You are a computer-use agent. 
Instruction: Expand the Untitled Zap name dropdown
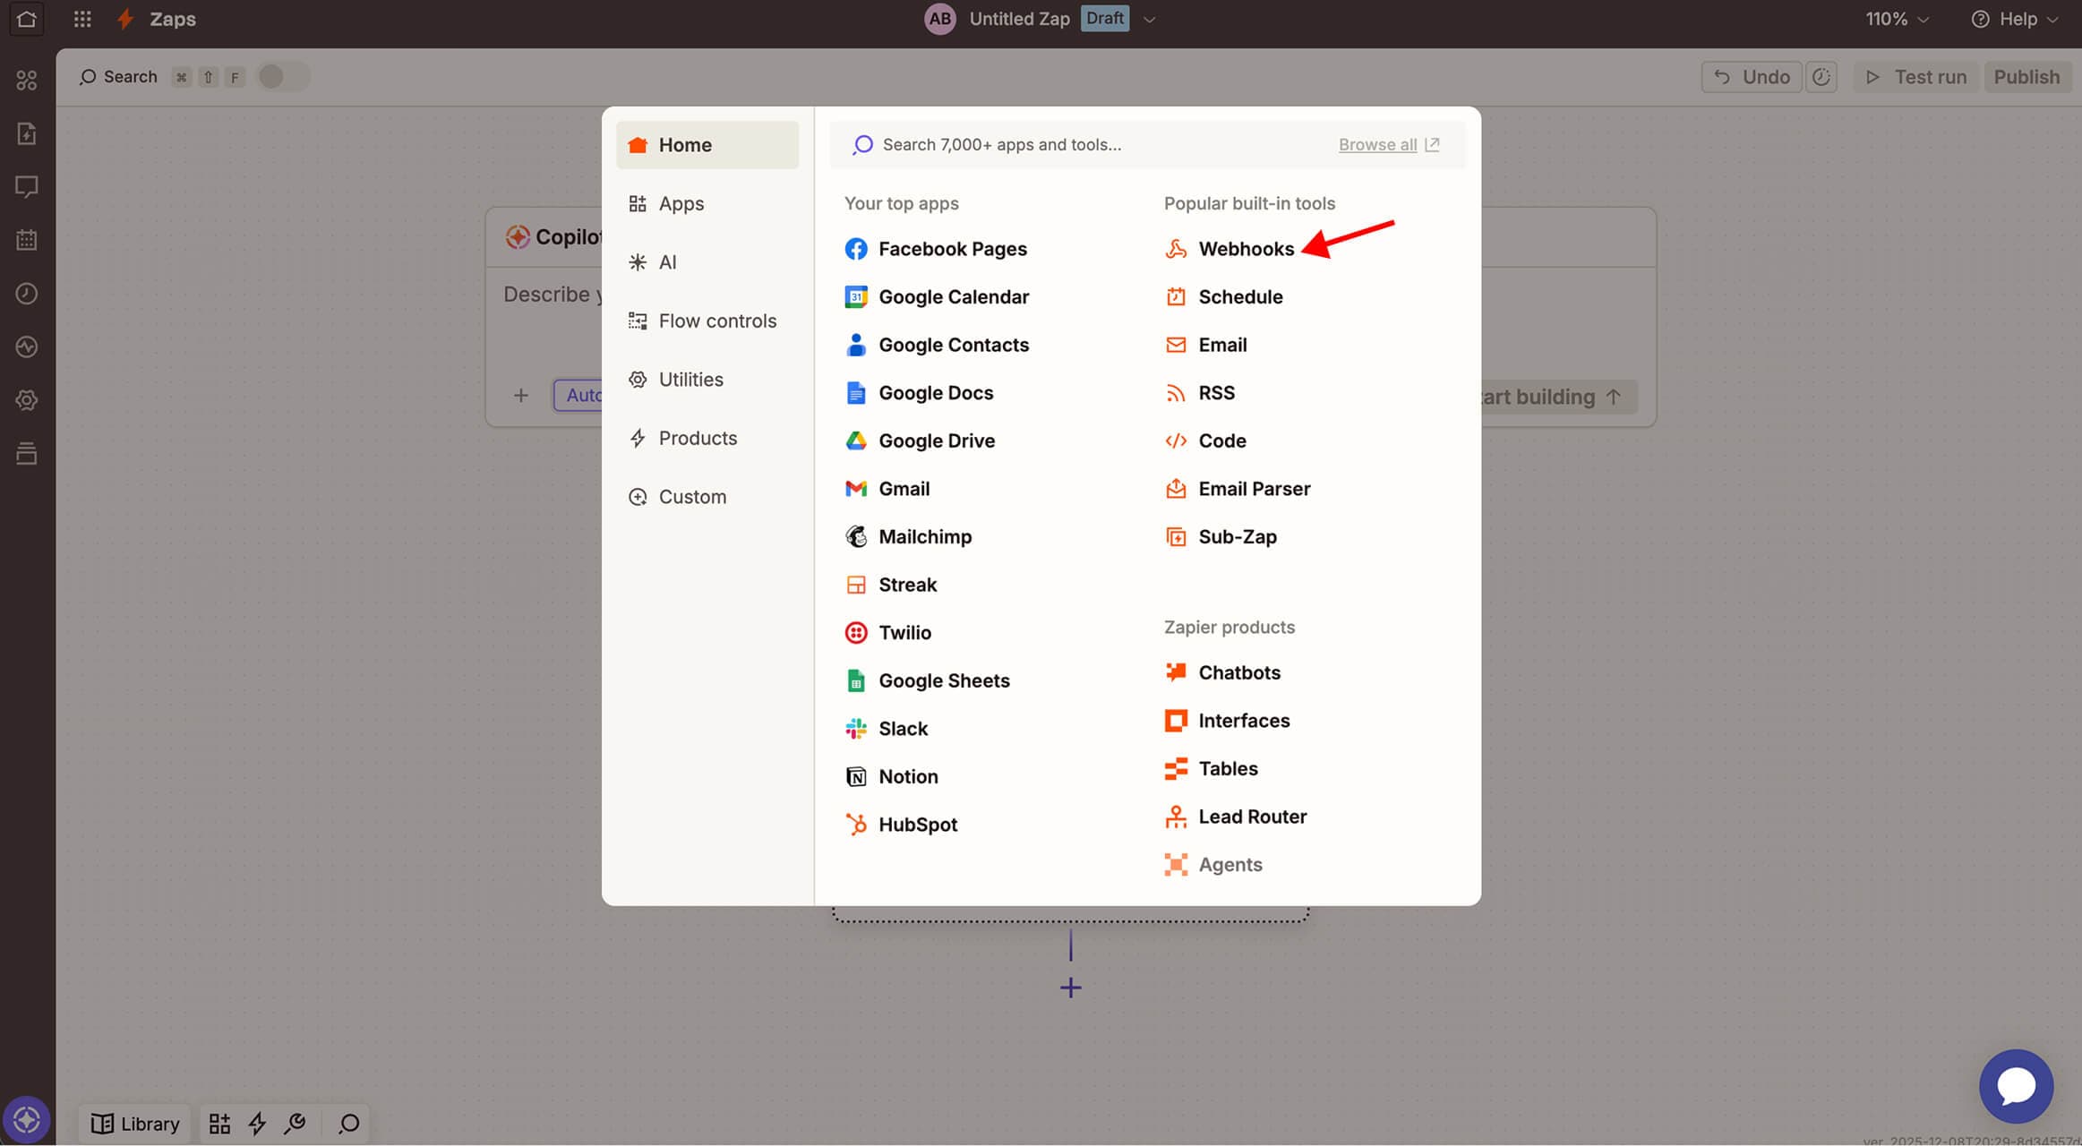click(x=1150, y=20)
